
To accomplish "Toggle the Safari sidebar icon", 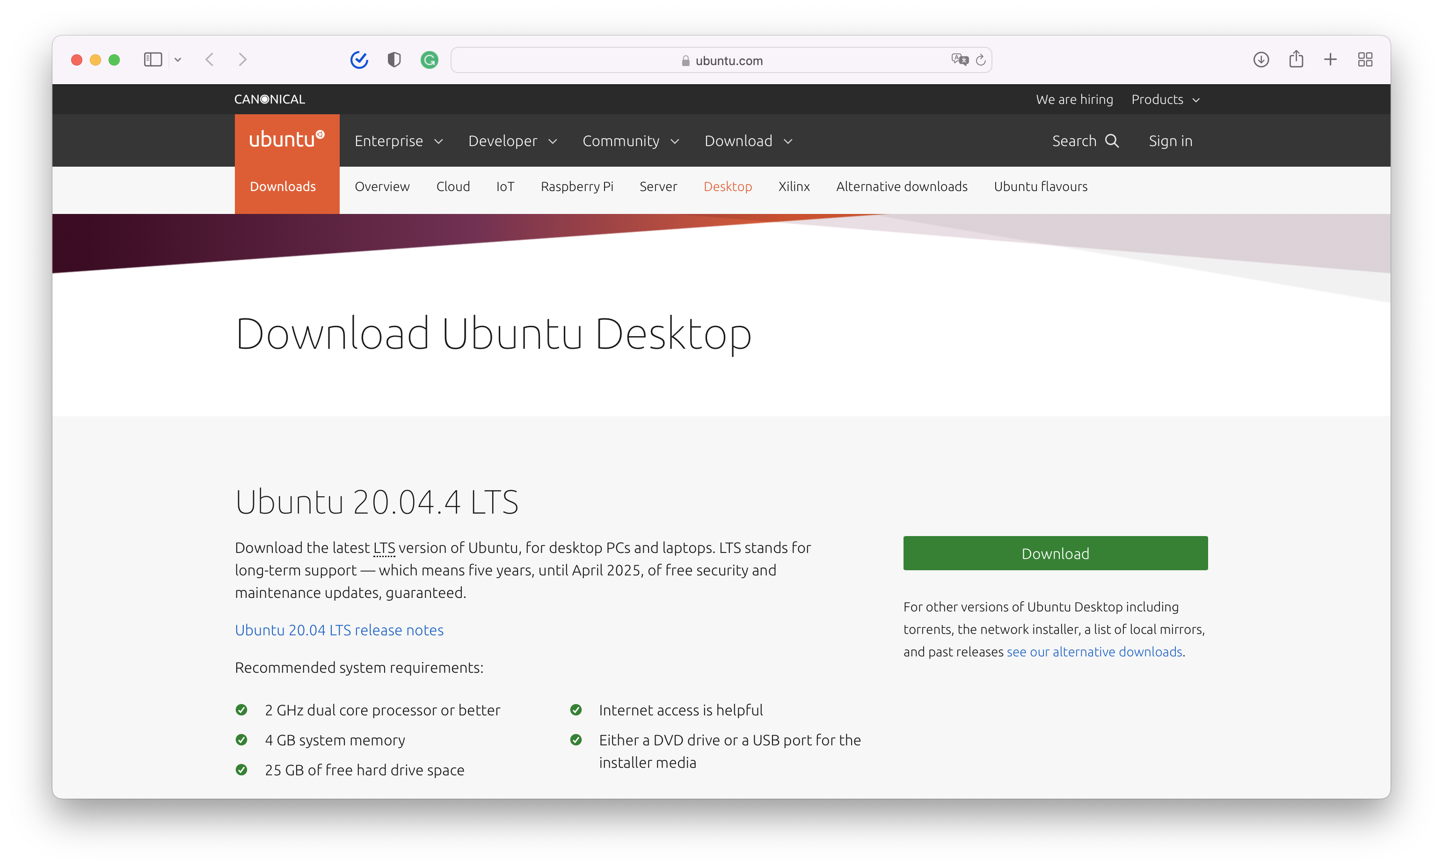I will (x=153, y=59).
